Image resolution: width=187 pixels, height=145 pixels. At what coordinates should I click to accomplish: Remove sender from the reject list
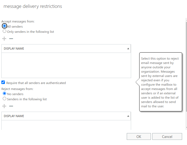(x=11, y=106)
